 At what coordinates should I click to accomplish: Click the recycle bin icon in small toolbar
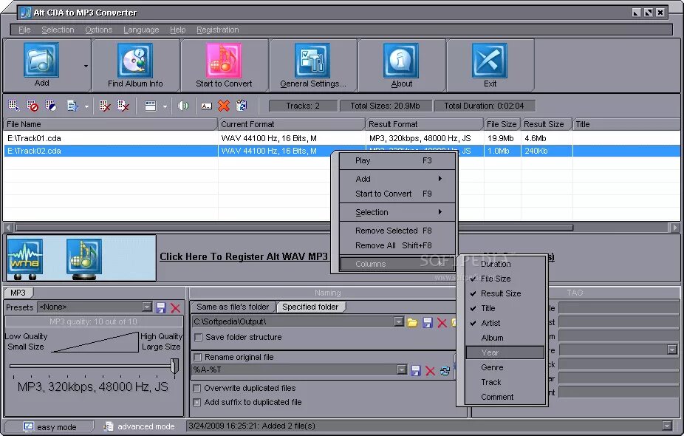click(242, 106)
